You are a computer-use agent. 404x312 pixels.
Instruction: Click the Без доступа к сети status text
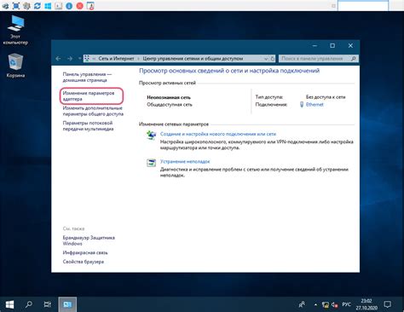(326, 97)
